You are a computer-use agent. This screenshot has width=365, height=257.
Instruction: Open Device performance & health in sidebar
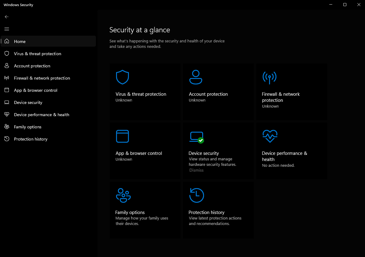(48, 115)
